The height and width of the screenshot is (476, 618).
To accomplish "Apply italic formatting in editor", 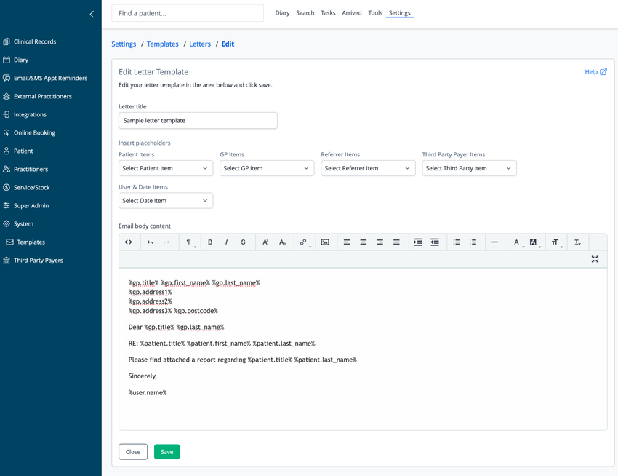I will [x=227, y=242].
